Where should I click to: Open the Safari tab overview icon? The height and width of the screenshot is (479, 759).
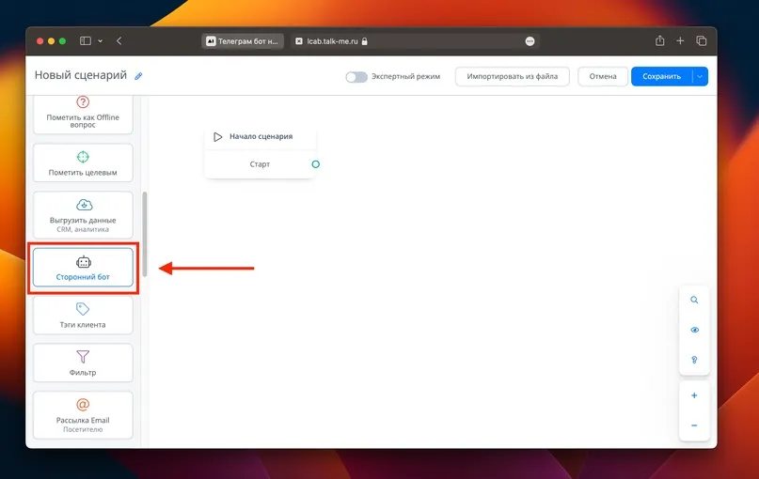pyautogui.click(x=702, y=41)
